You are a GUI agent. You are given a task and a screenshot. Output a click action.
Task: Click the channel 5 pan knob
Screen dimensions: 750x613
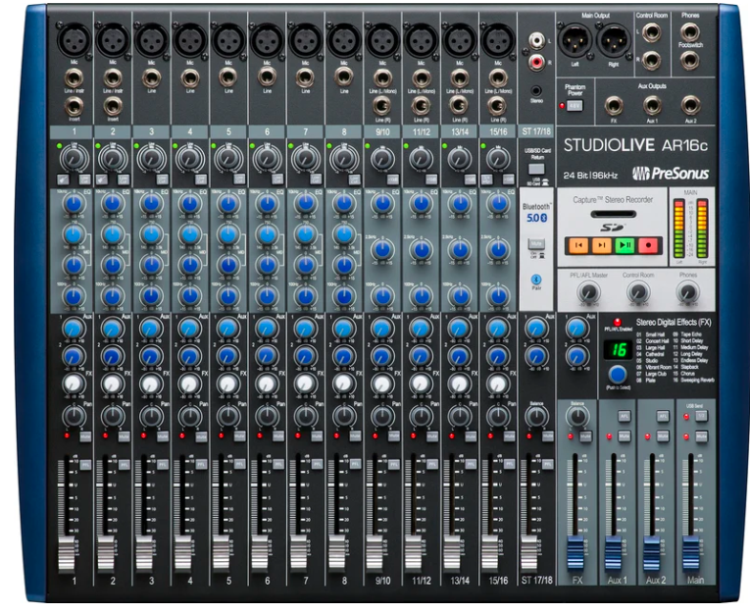click(x=228, y=416)
